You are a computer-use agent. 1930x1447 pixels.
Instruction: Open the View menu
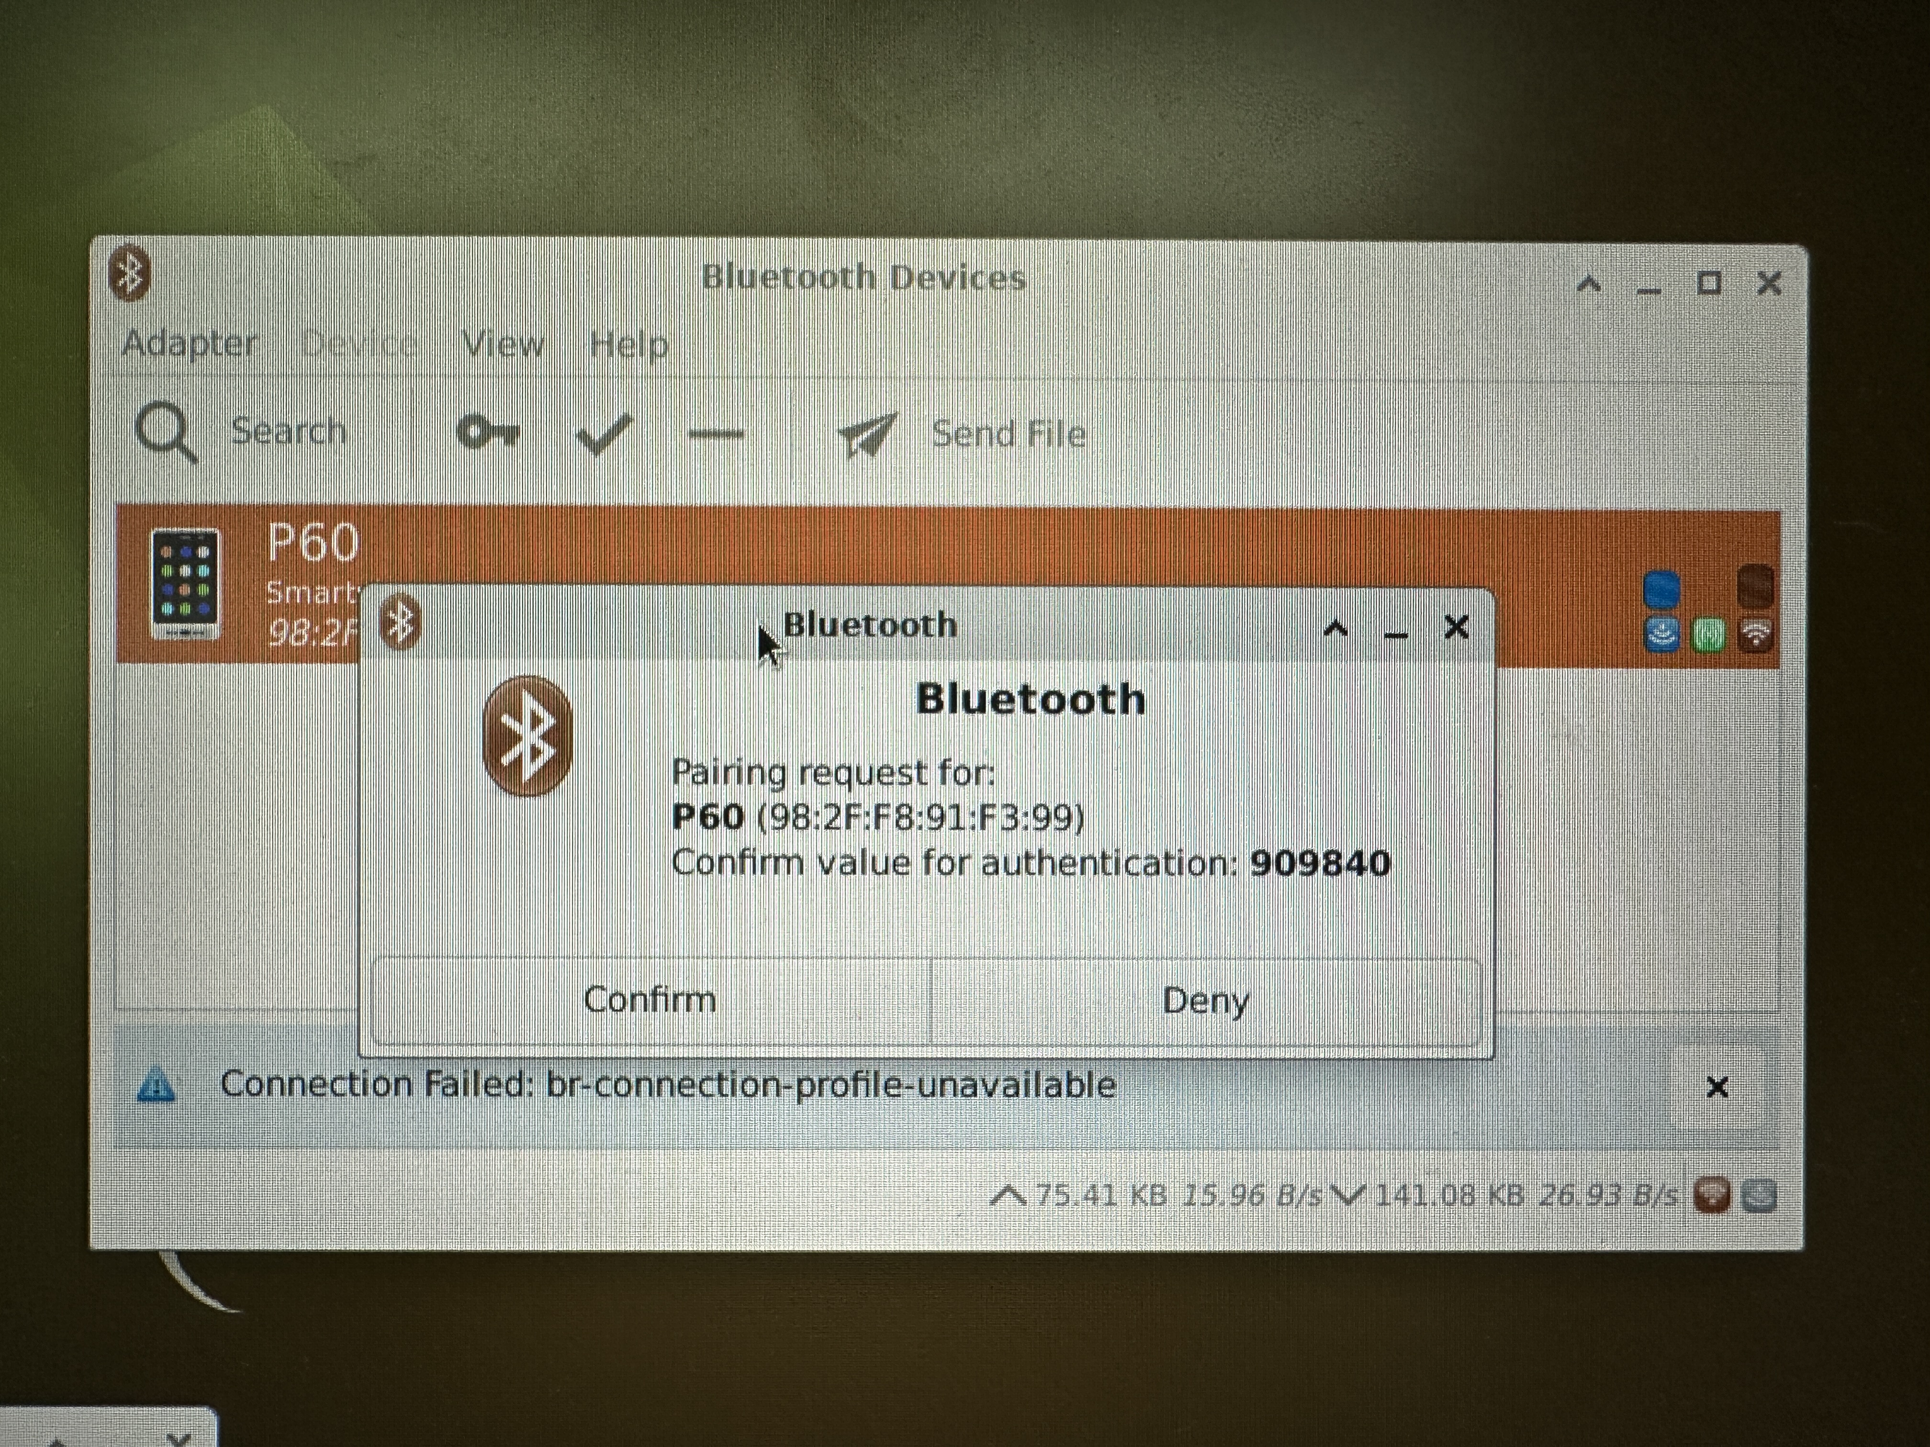click(504, 345)
